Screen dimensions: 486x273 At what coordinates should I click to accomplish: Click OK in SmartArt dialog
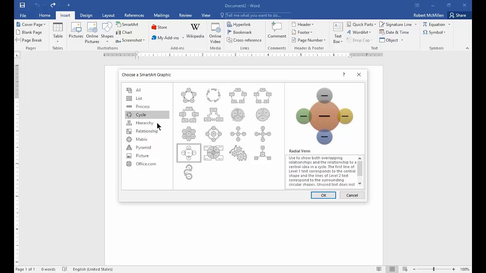click(323, 195)
